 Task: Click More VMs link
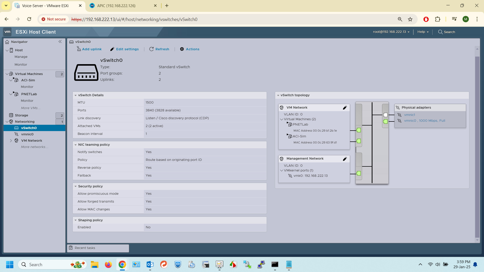point(31,108)
